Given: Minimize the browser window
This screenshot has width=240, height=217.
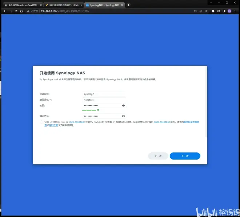Looking at the screenshot, I should tap(219, 3).
